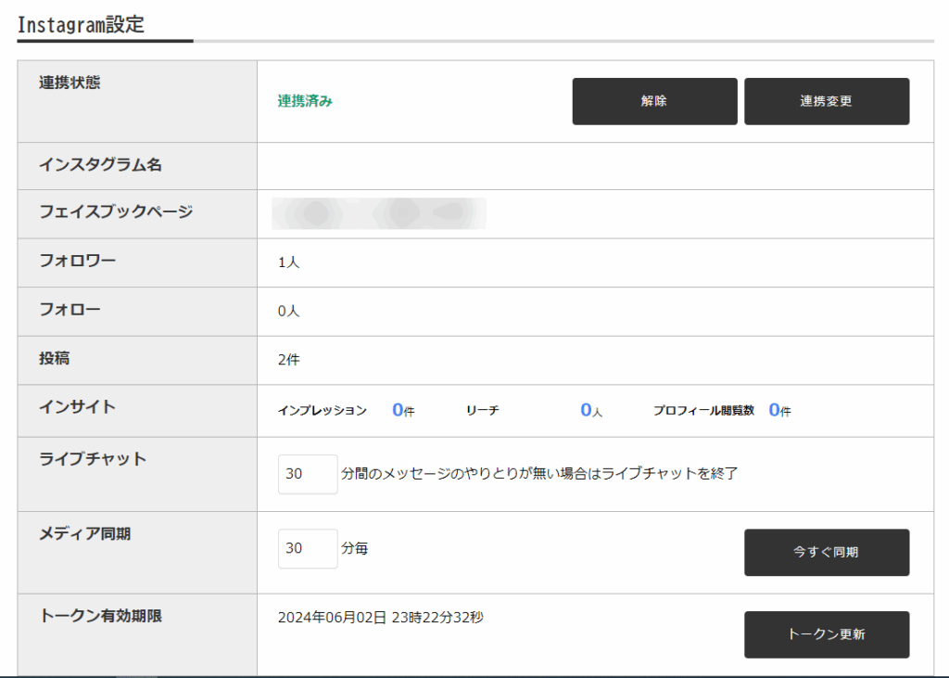Click the トークン有効期限 row label
Image resolution: width=949 pixels, height=678 pixels.
click(x=100, y=615)
